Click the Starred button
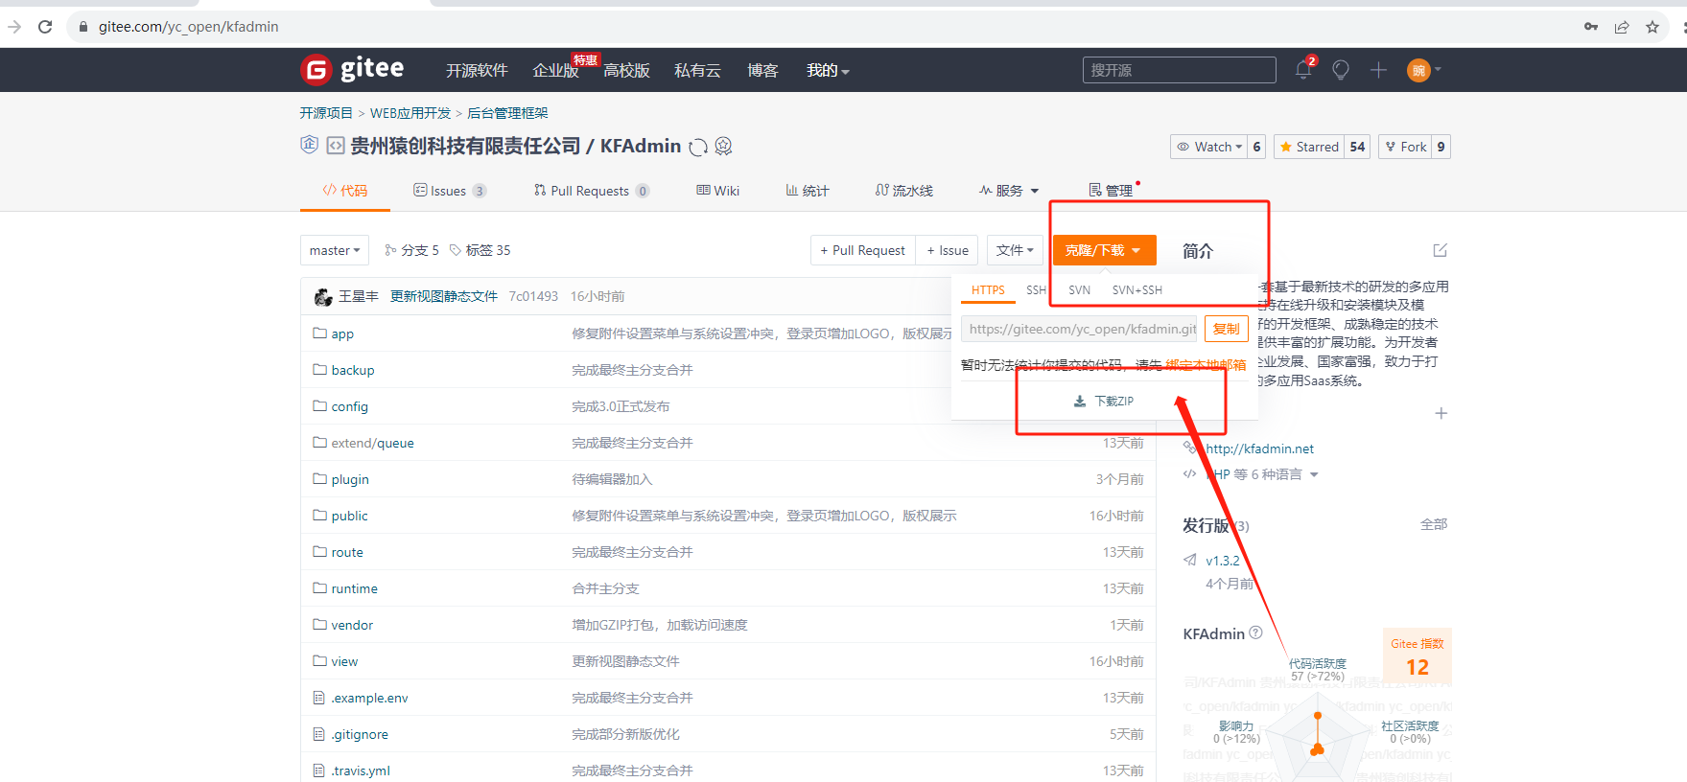This screenshot has width=1687, height=782. pos(1309,147)
